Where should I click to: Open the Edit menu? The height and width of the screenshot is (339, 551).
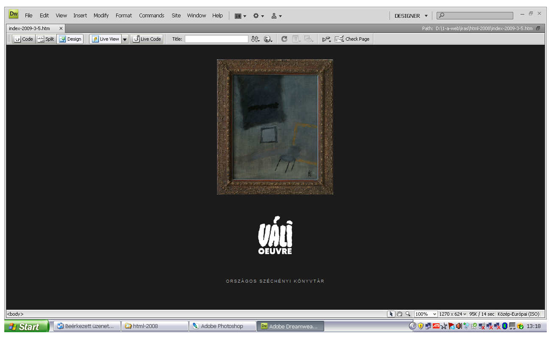[x=44, y=16]
